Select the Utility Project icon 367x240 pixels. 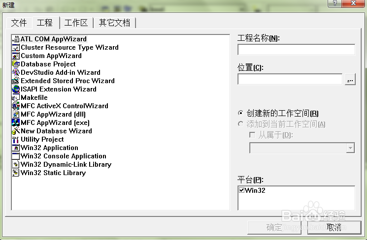coord(16,139)
